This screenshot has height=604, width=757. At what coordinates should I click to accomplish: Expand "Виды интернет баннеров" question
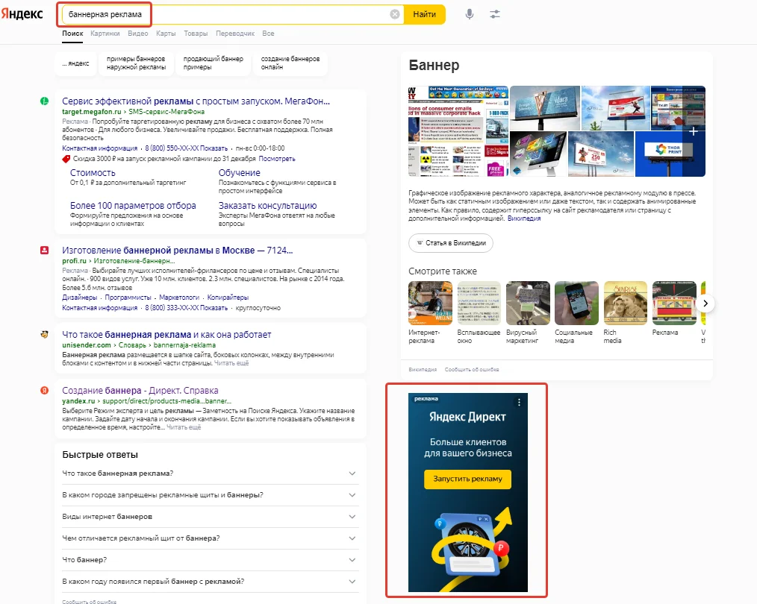210,516
